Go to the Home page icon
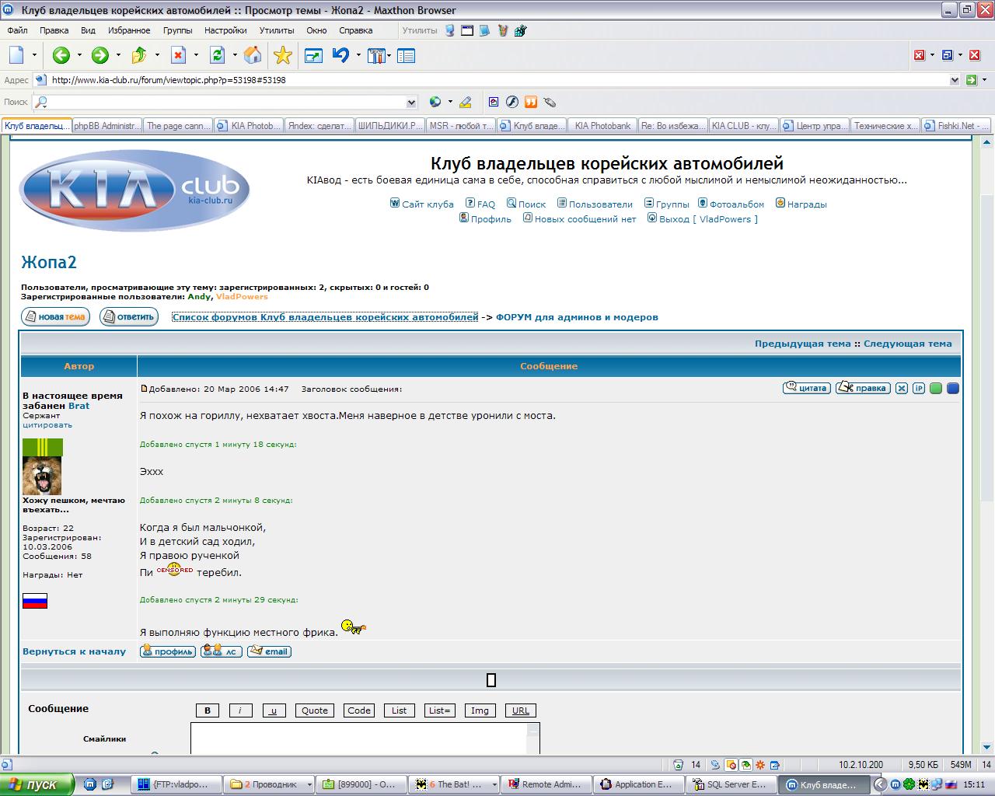 click(x=253, y=55)
